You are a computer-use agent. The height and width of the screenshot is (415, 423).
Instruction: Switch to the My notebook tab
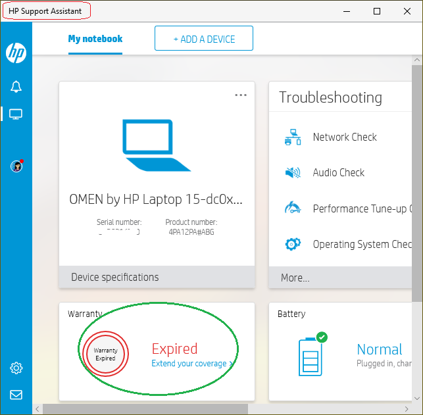[95, 39]
